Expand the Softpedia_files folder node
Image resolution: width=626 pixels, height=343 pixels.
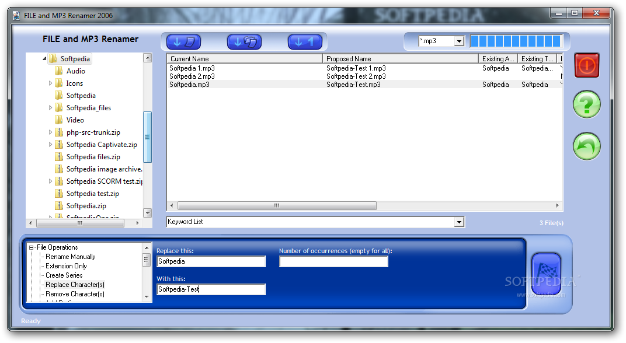(x=50, y=108)
